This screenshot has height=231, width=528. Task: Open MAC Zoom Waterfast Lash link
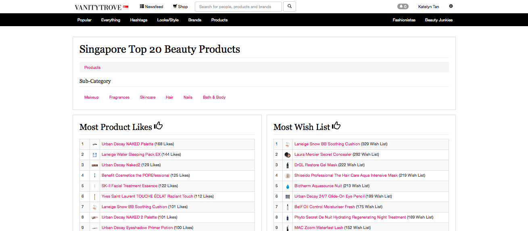pyautogui.click(x=319, y=228)
